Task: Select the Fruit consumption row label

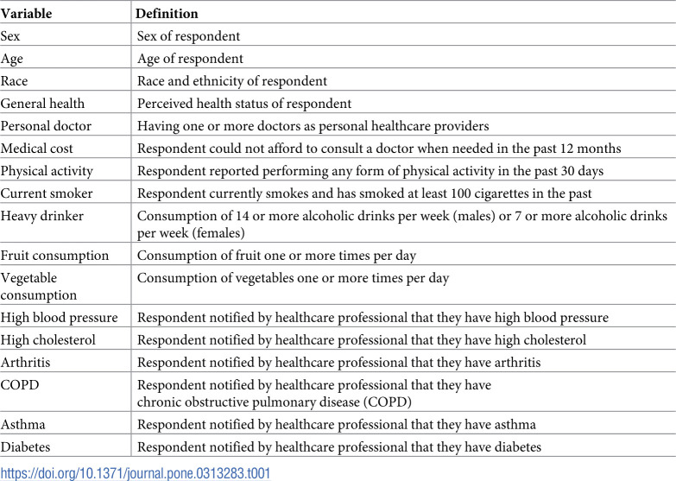Action: (x=54, y=256)
